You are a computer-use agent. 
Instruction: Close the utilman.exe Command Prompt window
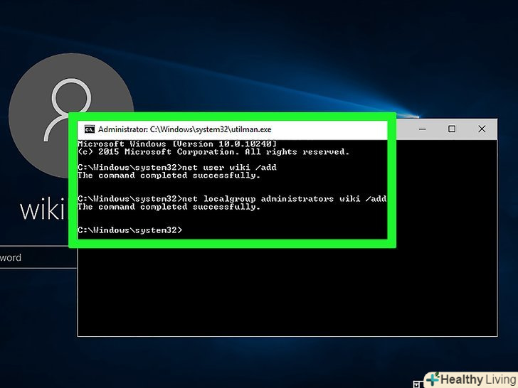482,129
